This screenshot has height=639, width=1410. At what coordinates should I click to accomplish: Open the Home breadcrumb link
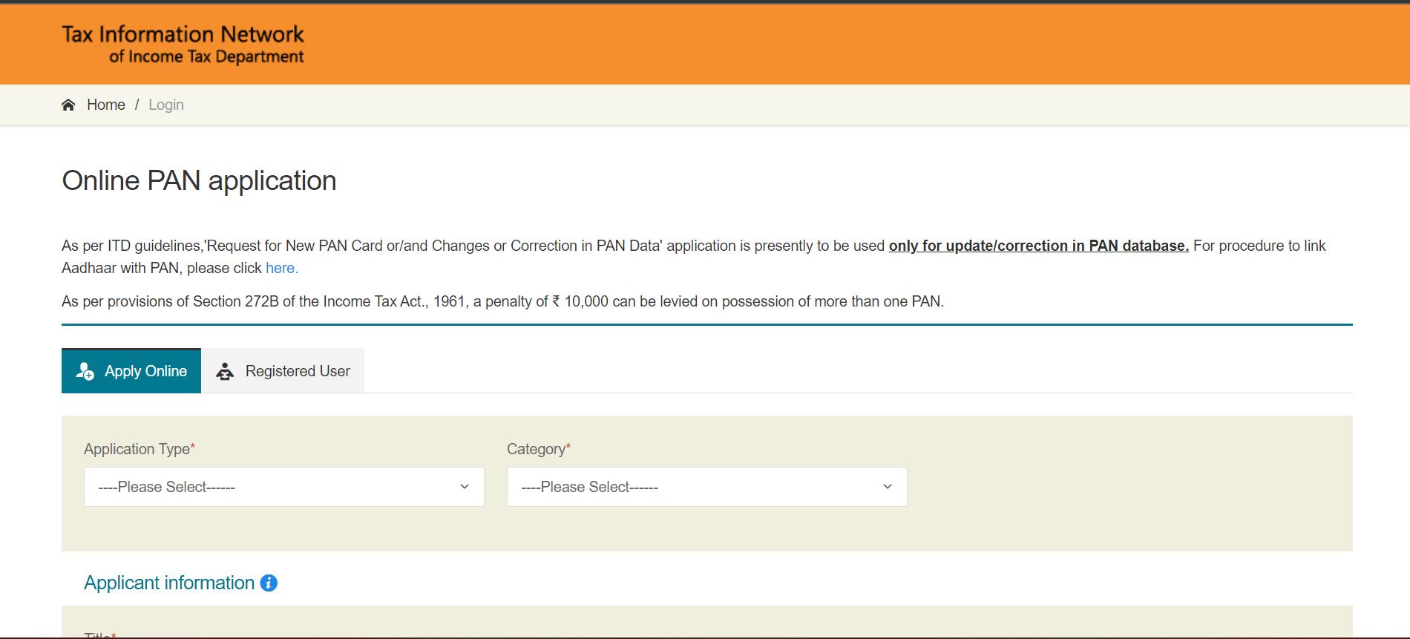point(106,105)
